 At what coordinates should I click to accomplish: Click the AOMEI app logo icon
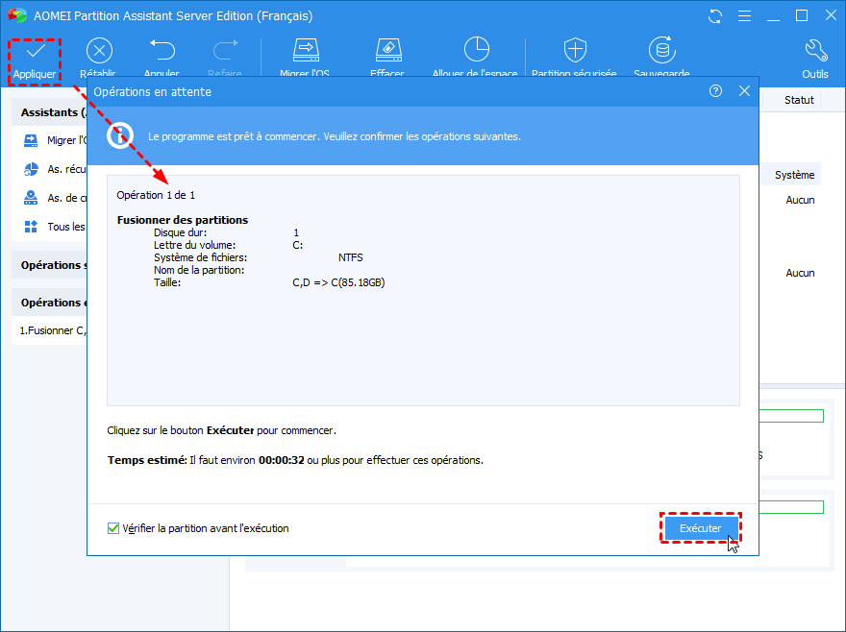point(17,15)
